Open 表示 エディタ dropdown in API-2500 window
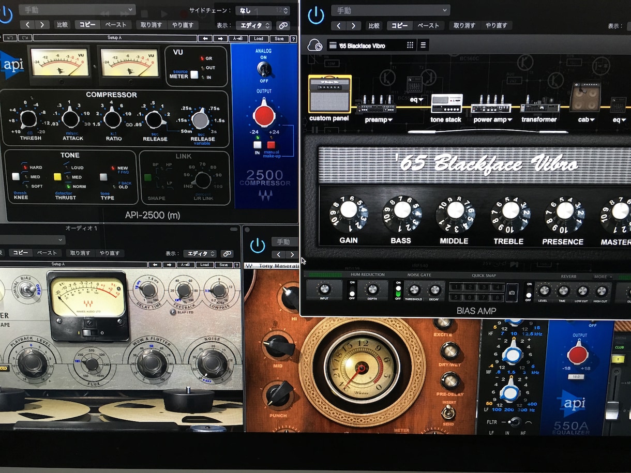Screen dimensions: 631x473 (x=253, y=25)
